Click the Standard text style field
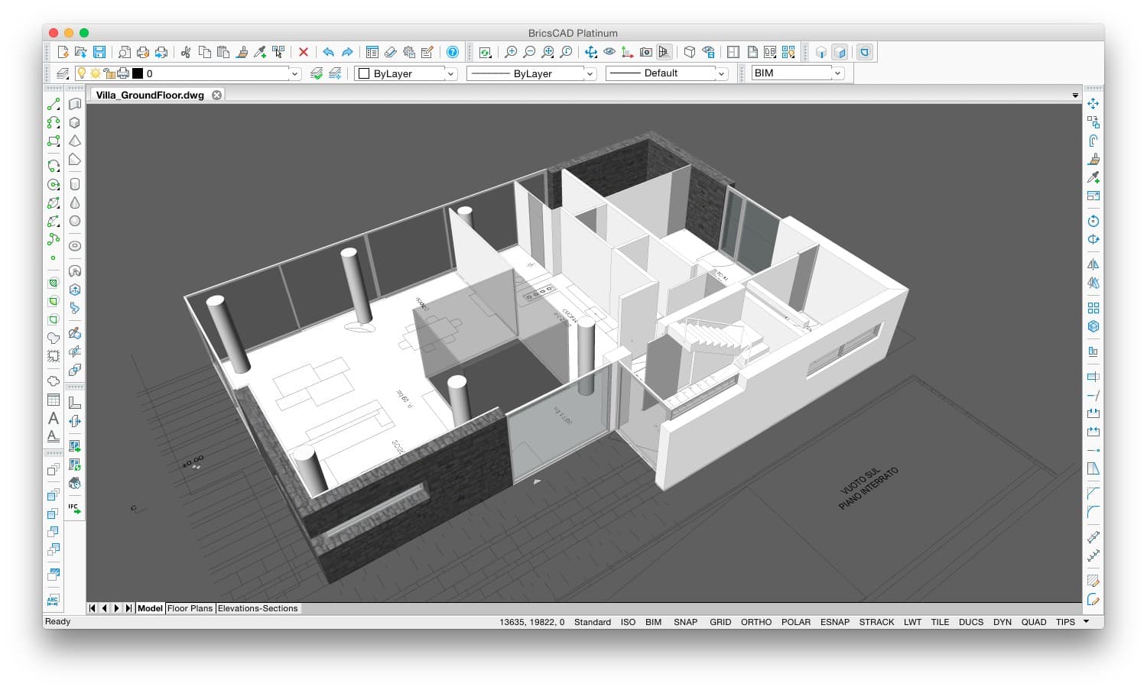This screenshot has width=1147, height=690. [593, 622]
